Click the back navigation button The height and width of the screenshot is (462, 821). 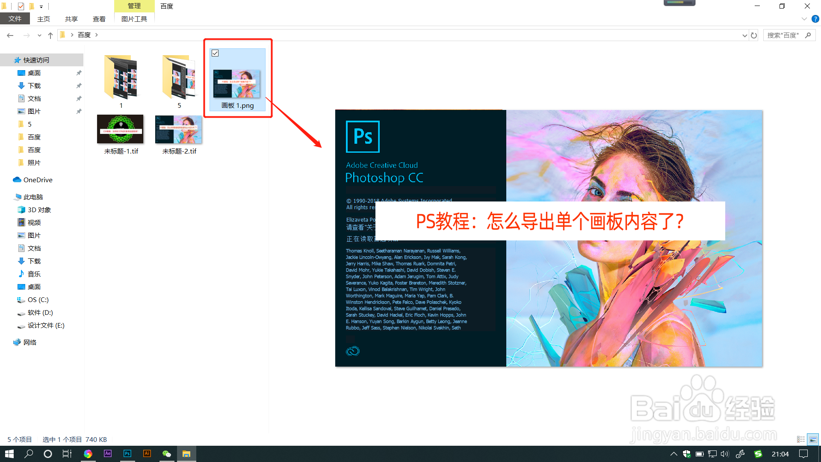[10, 35]
